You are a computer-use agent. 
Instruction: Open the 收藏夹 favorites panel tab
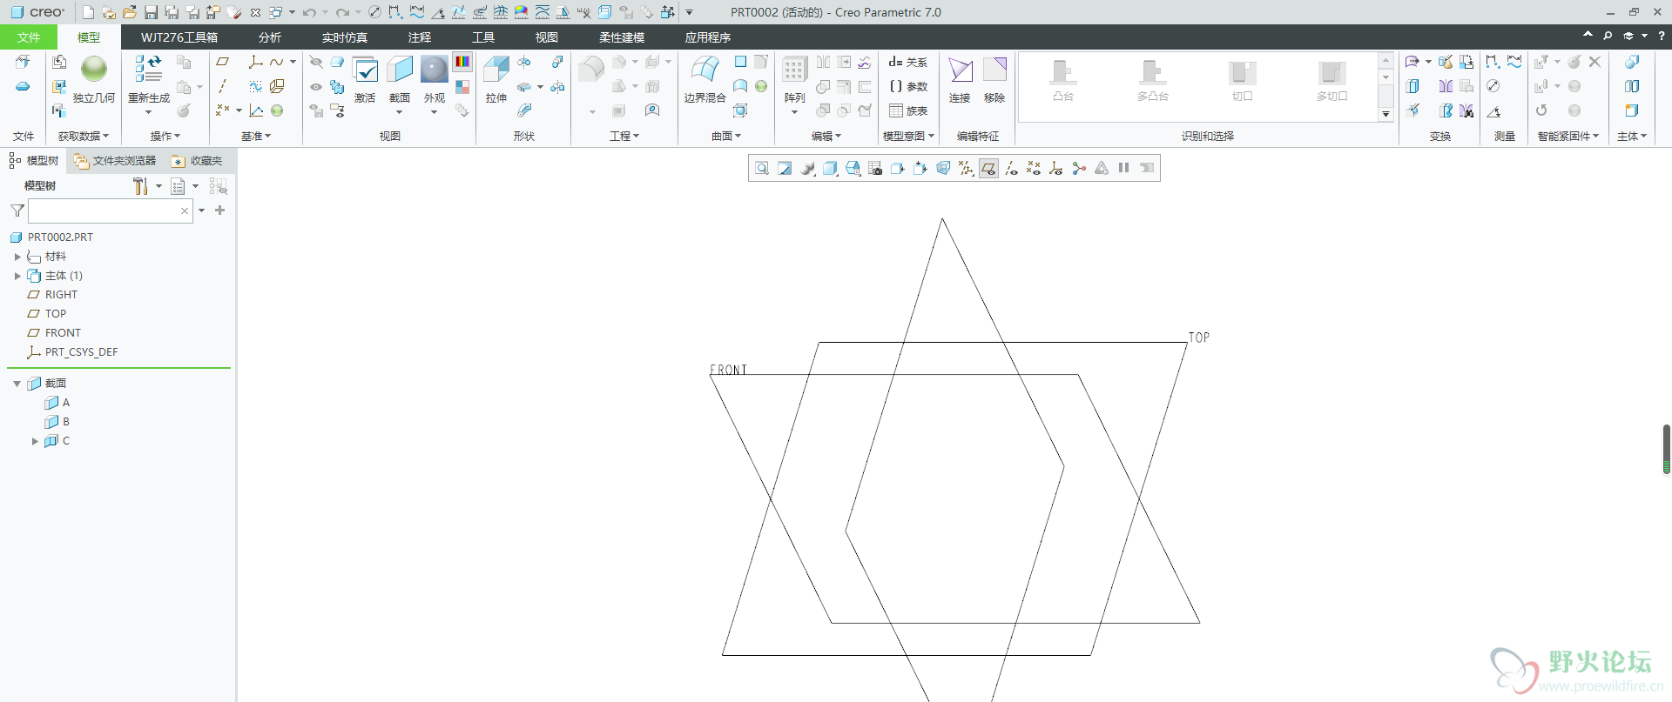(198, 161)
